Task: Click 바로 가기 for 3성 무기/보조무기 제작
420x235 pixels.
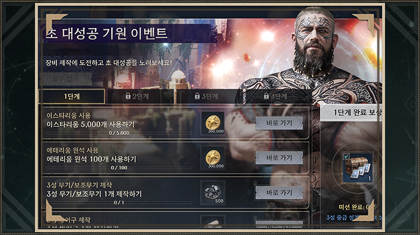Action: click(x=279, y=193)
